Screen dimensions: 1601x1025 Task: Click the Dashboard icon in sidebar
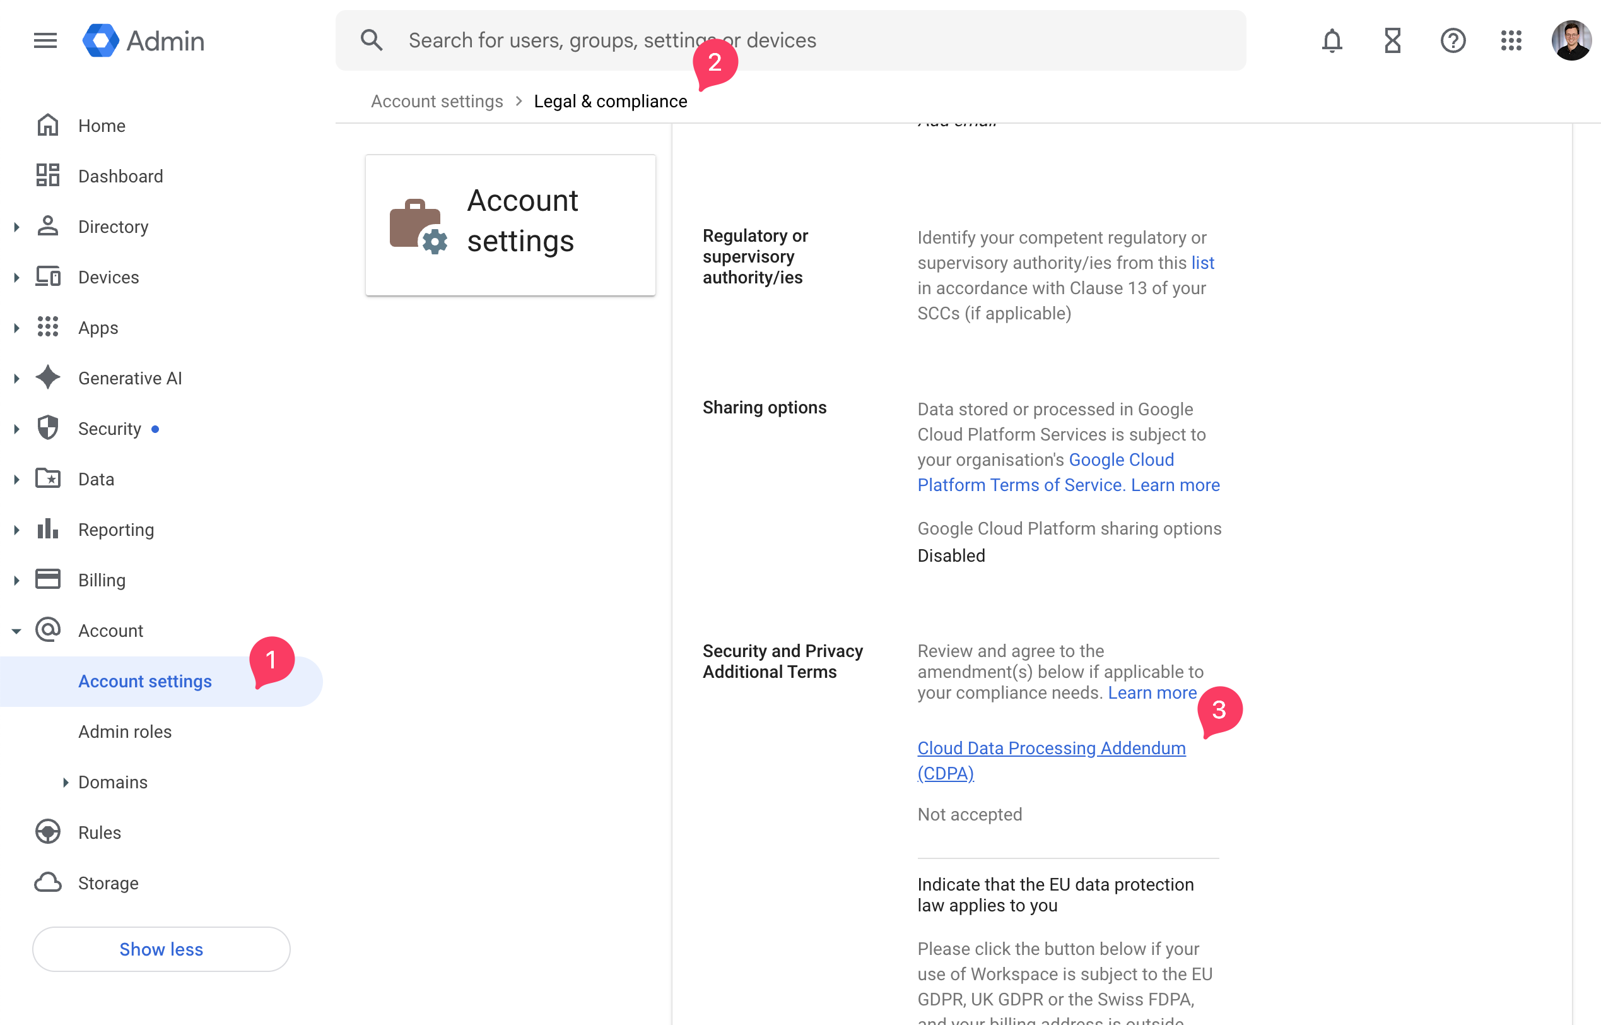[x=48, y=175]
